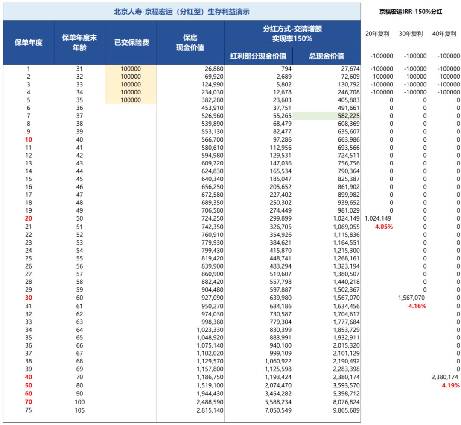
Task: Click the guaranteed cash value 69,920
Action: coord(214,77)
